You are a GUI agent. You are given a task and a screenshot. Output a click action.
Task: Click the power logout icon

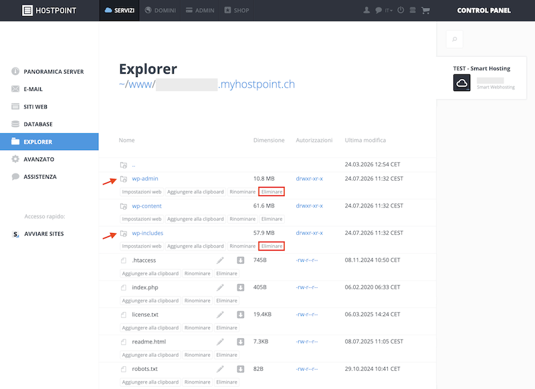tap(401, 10)
